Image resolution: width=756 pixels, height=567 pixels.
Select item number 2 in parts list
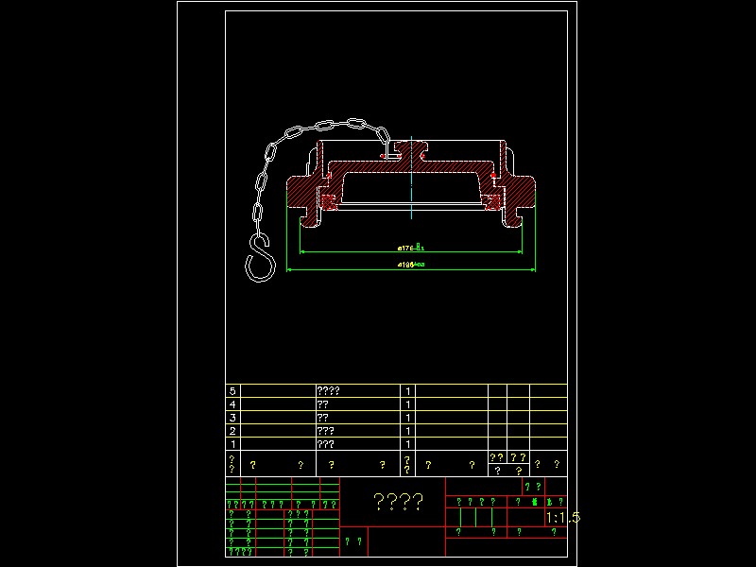232,431
